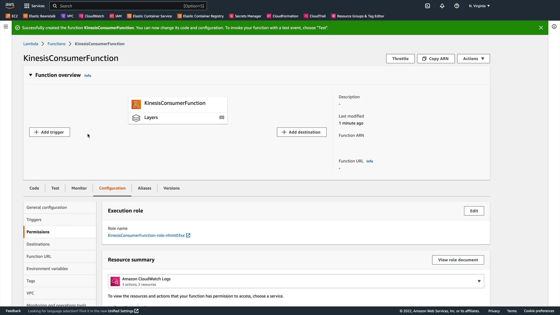560x315 pixels.
Task: Open the info panel icon at right edge
Action: [x=554, y=27]
